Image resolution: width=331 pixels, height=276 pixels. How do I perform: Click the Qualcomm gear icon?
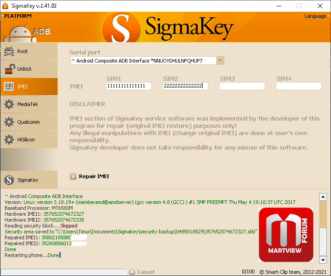coord(9,122)
